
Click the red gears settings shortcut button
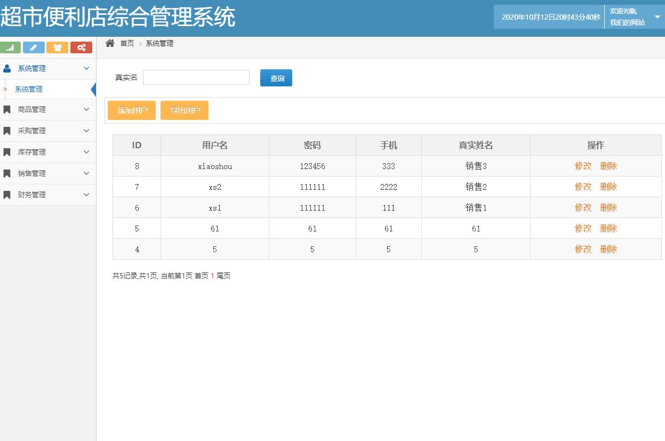point(81,47)
